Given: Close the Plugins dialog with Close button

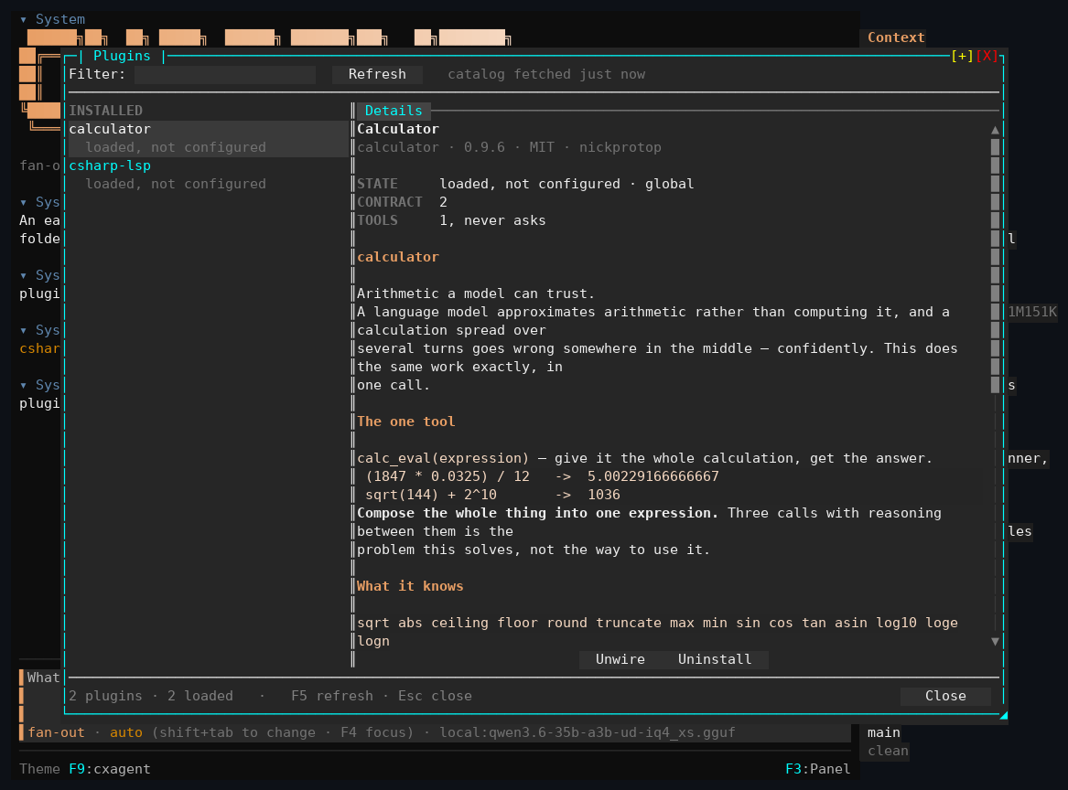Looking at the screenshot, I should (x=945, y=696).
